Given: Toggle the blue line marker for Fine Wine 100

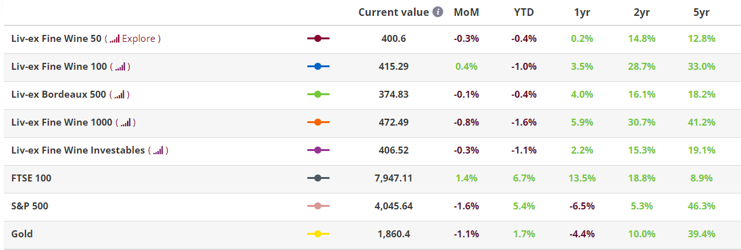Looking at the screenshot, I should [318, 67].
